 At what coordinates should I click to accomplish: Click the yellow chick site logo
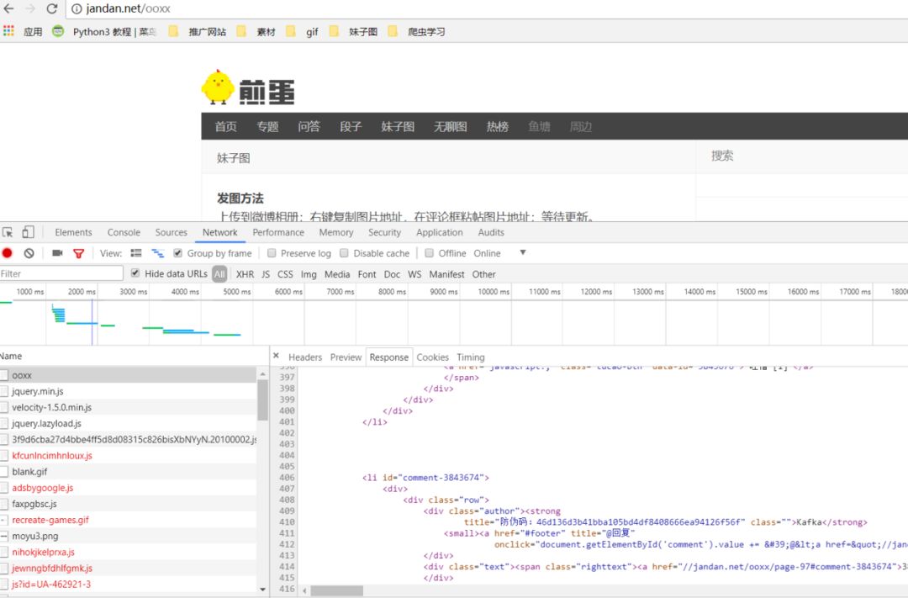(218, 87)
